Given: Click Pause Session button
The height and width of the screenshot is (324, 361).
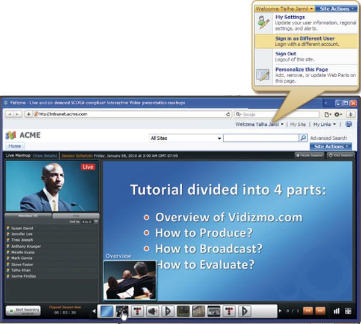Looking at the screenshot, I should [x=309, y=156].
